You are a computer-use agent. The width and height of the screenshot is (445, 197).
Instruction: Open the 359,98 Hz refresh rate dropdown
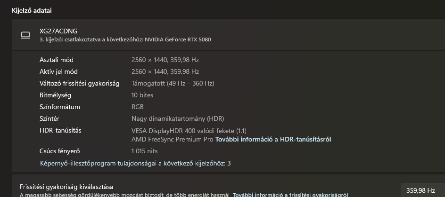coord(420,190)
